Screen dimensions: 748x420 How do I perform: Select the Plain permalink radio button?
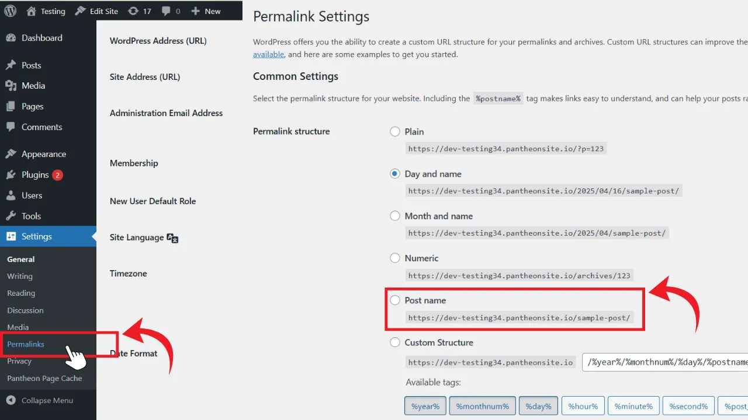coord(395,132)
